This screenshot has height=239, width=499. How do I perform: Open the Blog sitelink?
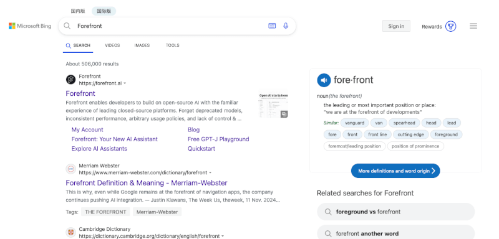194,129
